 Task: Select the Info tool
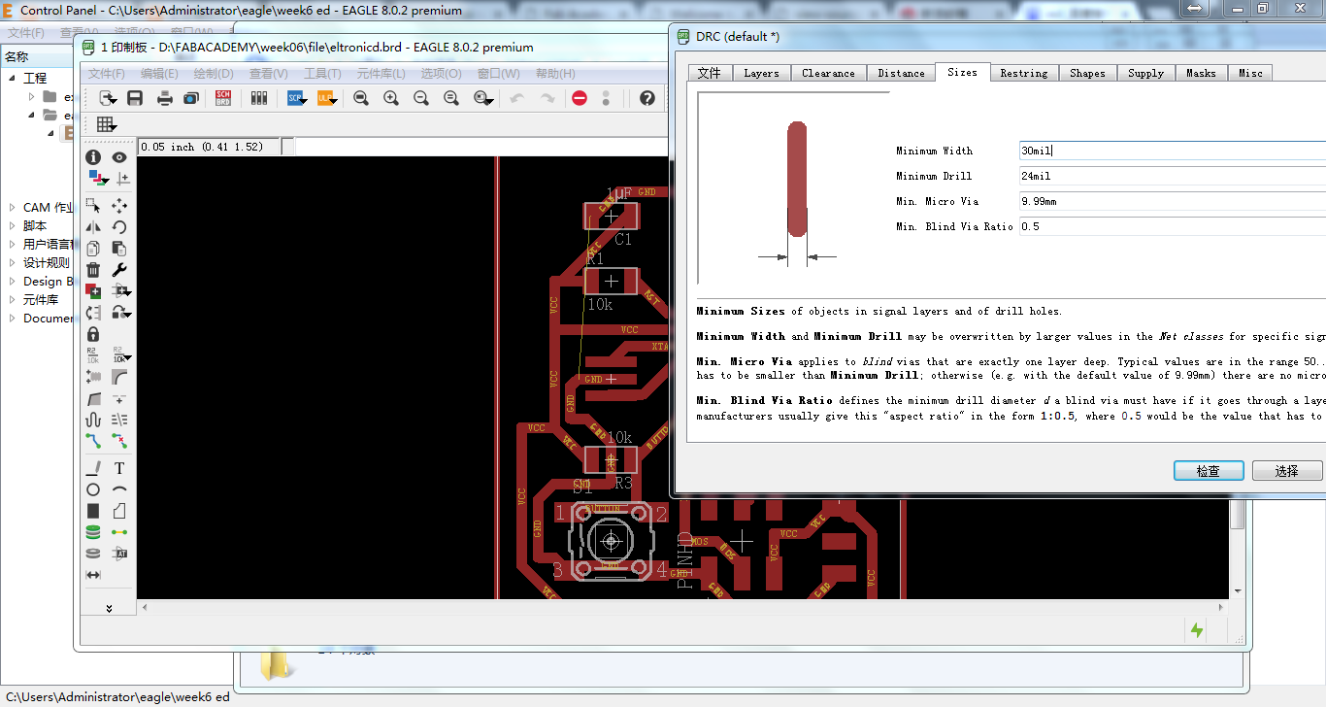(x=93, y=157)
